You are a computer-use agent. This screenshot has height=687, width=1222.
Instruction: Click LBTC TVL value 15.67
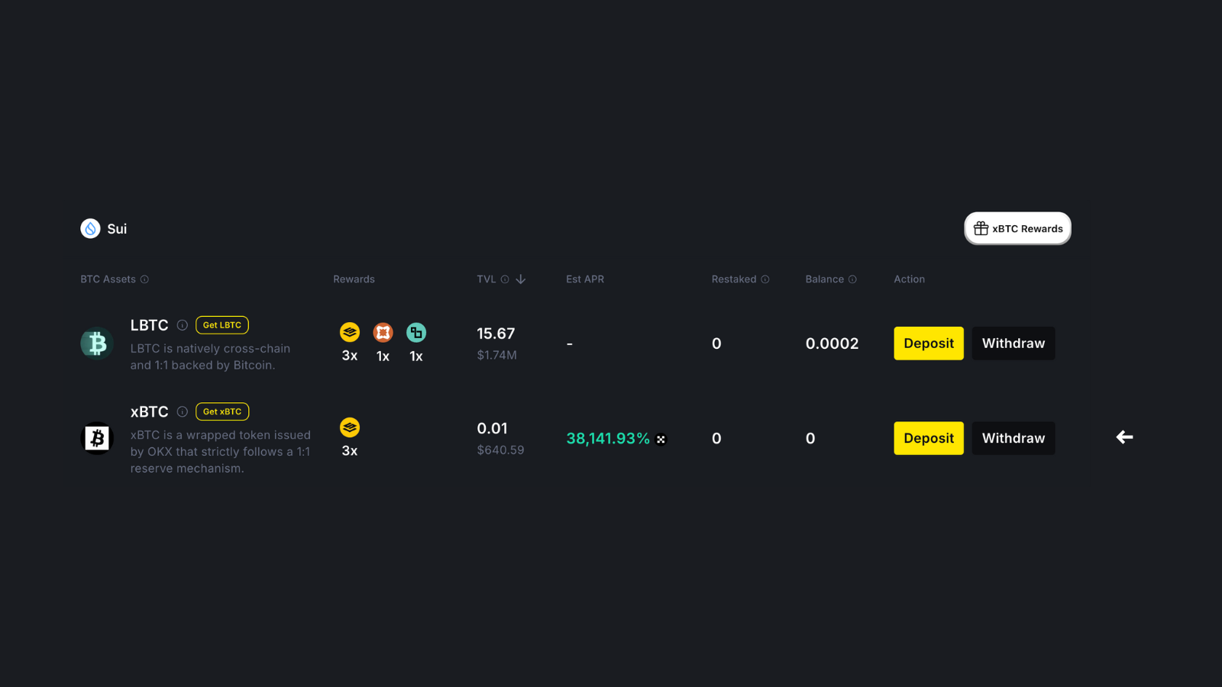point(496,334)
